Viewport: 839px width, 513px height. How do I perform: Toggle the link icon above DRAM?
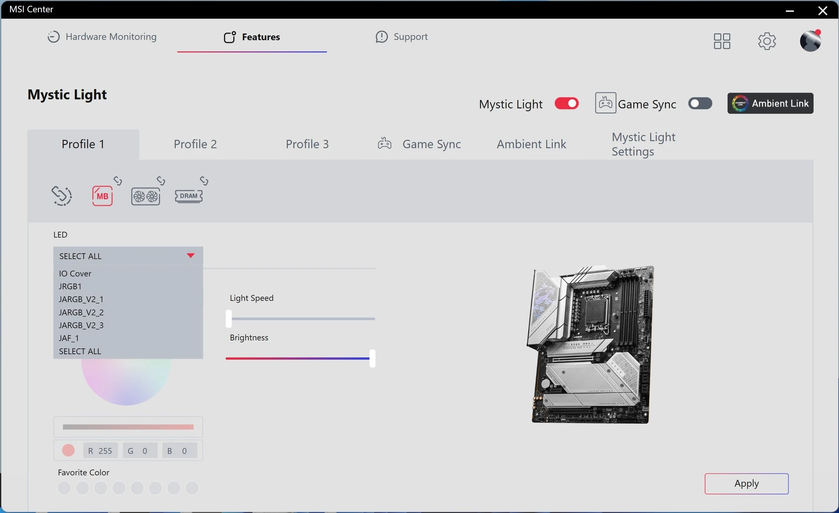204,181
